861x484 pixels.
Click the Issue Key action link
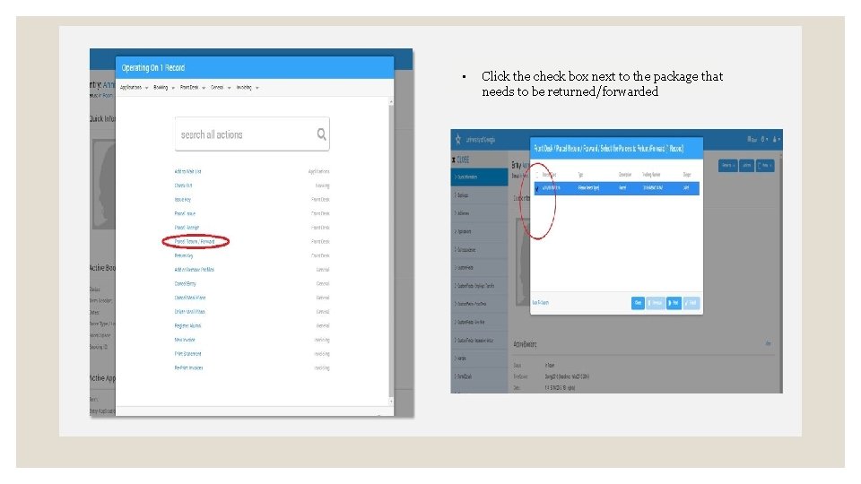183,200
